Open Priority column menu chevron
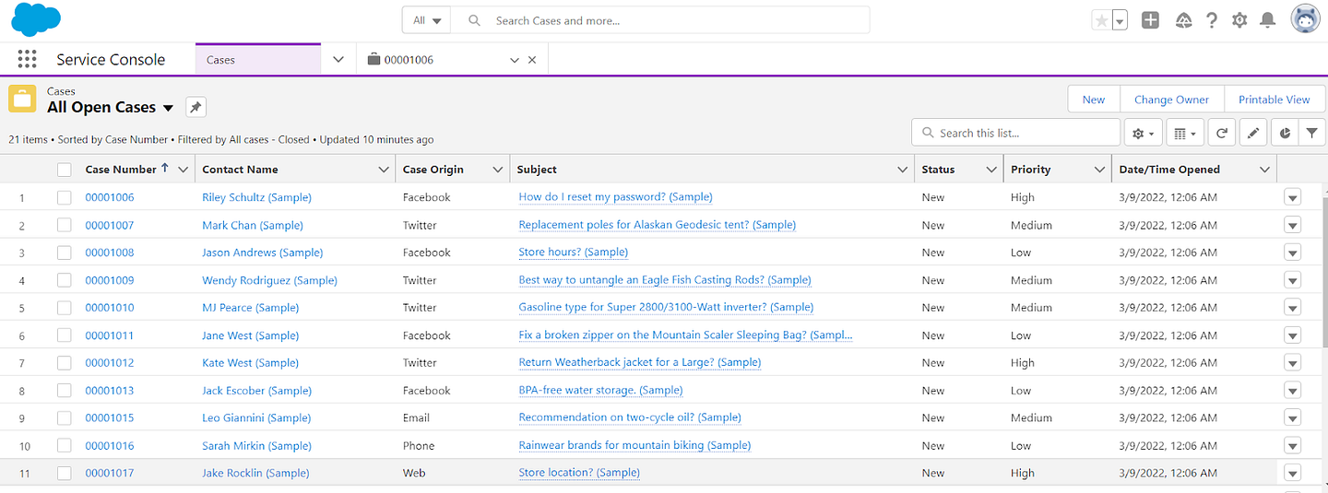Viewport: 1328px width, 493px height. pos(1099,170)
